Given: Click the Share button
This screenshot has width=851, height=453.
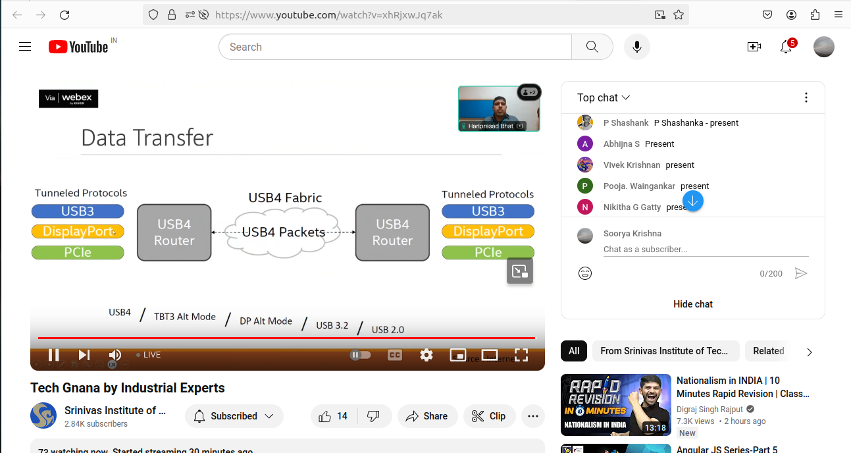Looking at the screenshot, I should [427, 416].
